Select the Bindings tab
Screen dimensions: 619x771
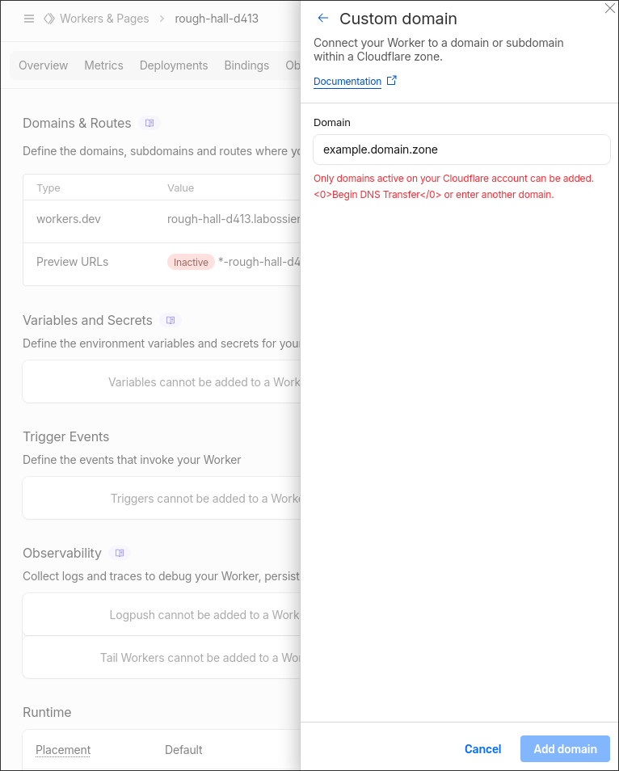pos(246,65)
